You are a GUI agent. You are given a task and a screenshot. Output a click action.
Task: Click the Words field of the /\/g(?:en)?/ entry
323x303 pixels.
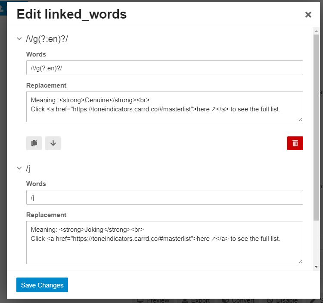[x=165, y=68]
